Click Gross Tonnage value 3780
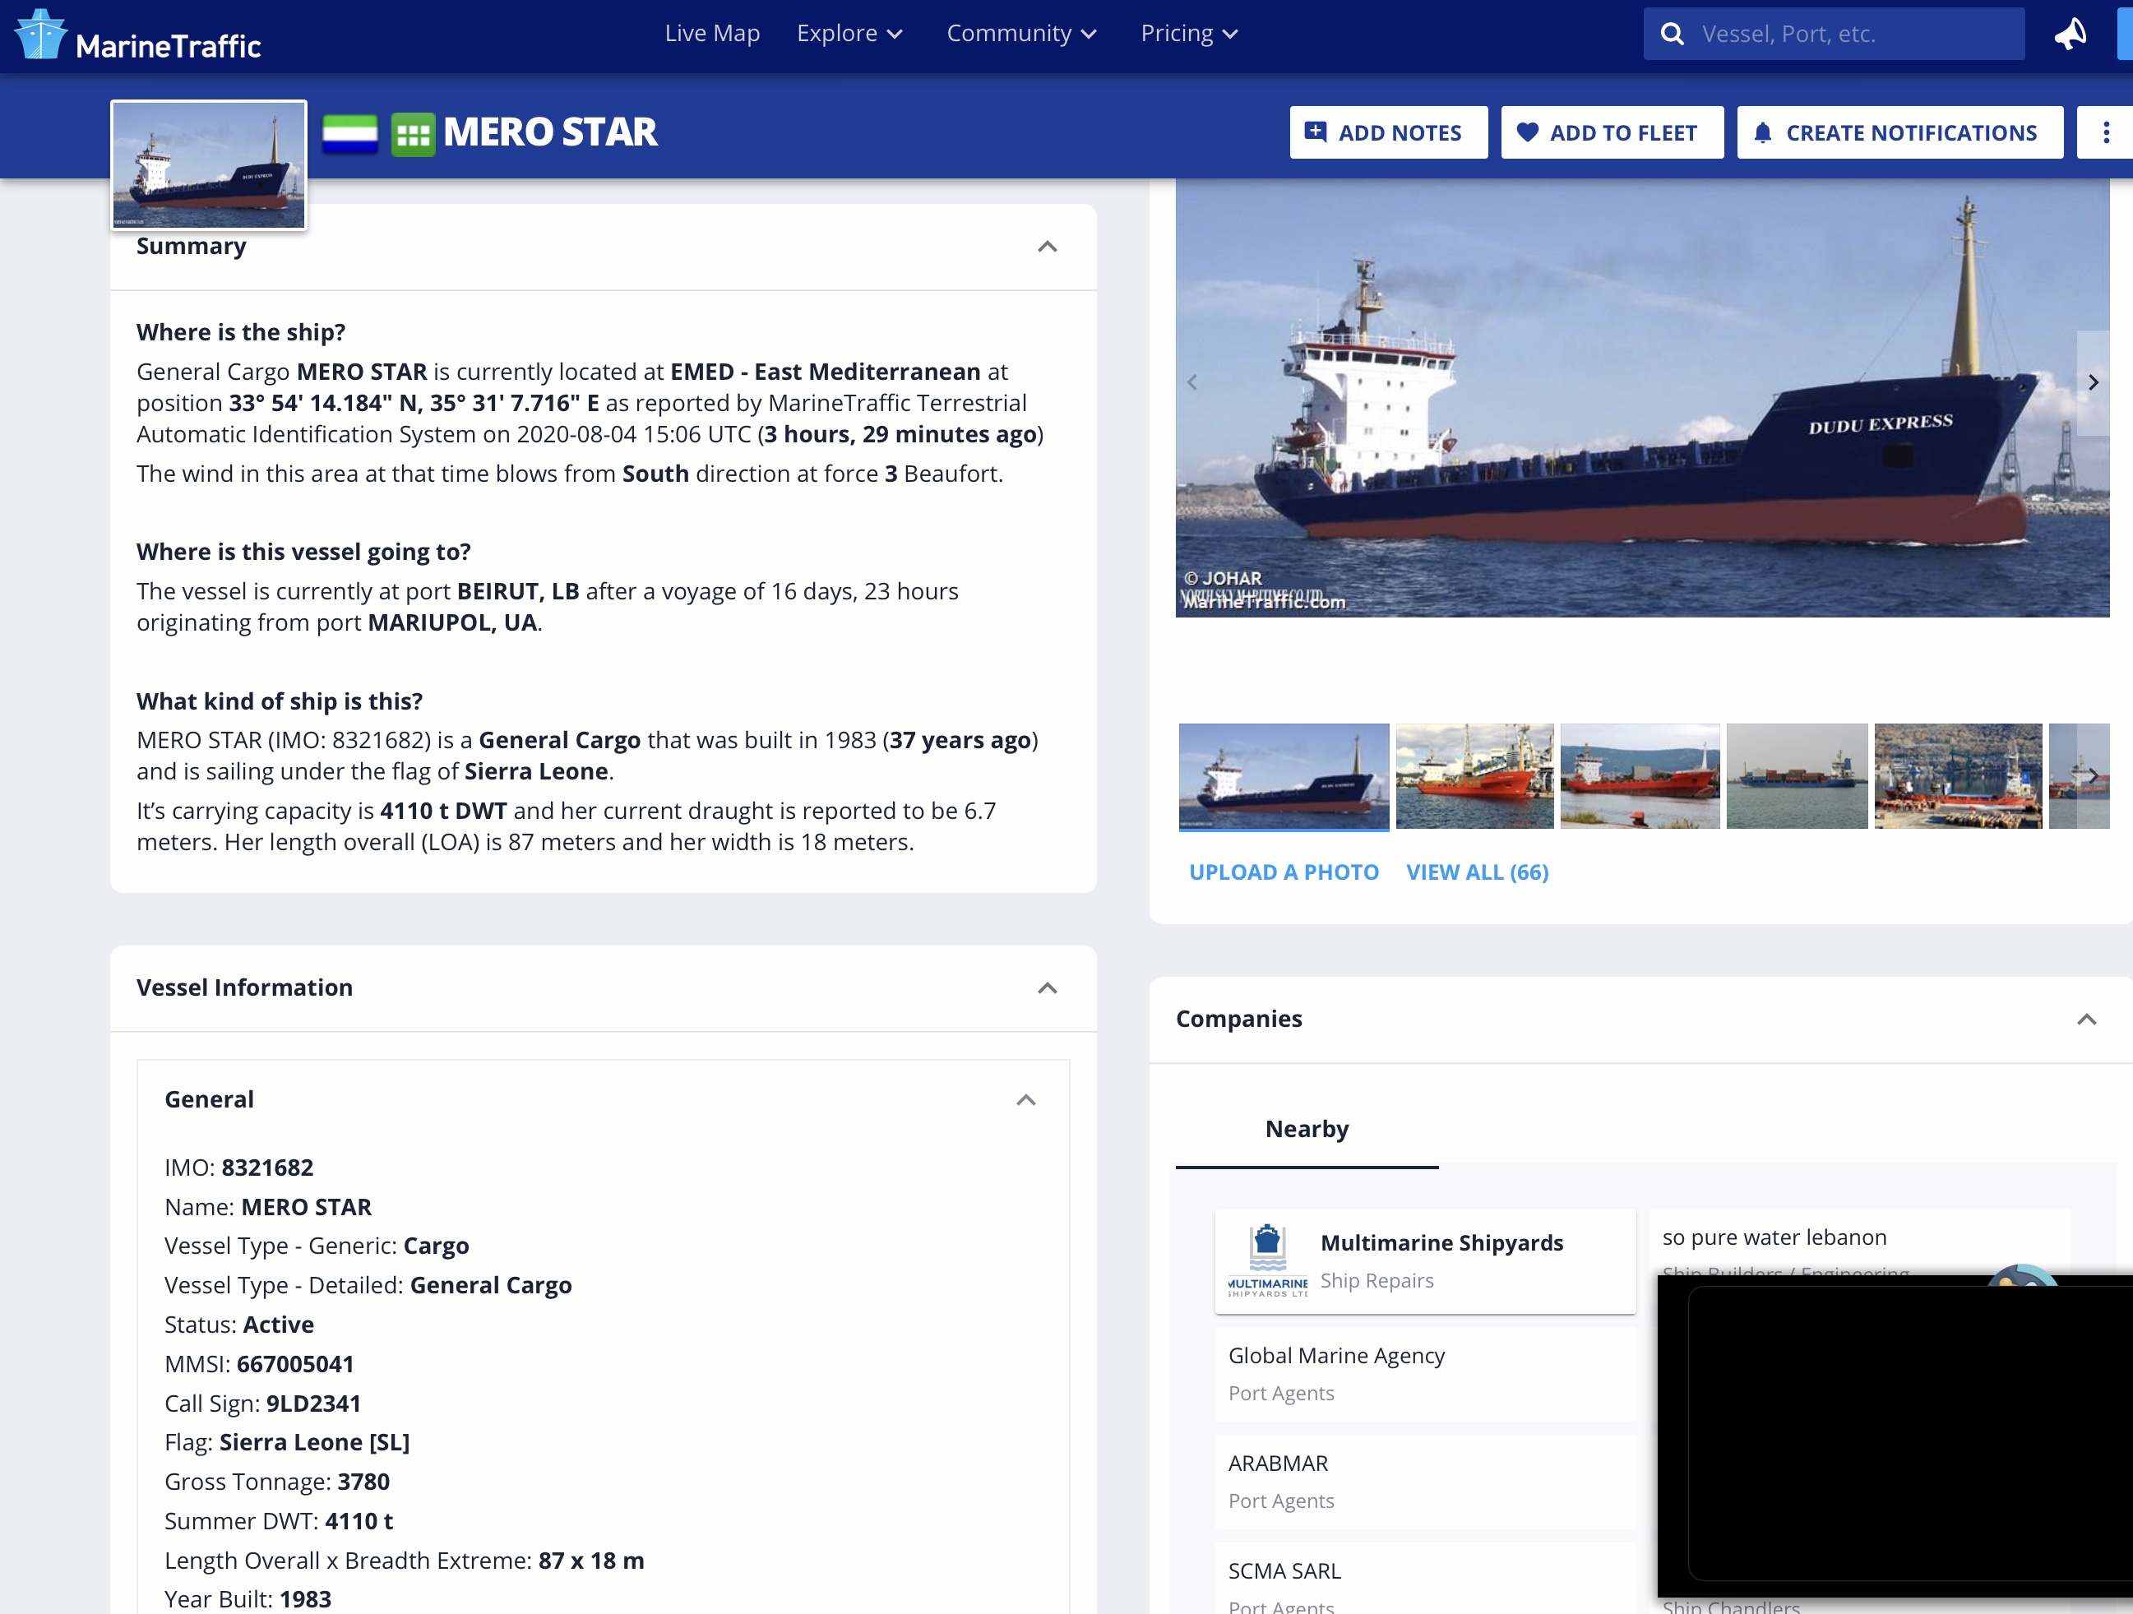The width and height of the screenshot is (2133, 1614). (363, 1482)
